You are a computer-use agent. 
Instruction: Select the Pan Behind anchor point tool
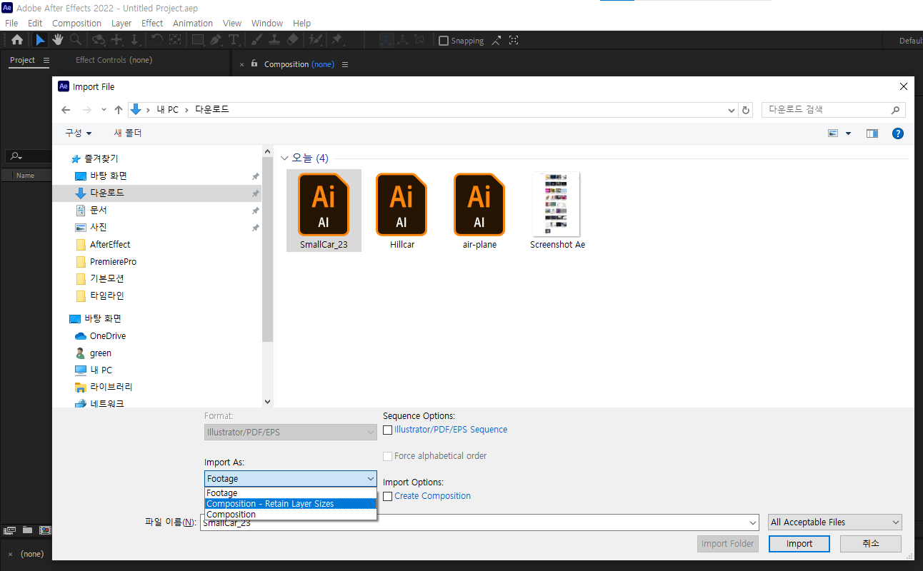click(x=175, y=41)
